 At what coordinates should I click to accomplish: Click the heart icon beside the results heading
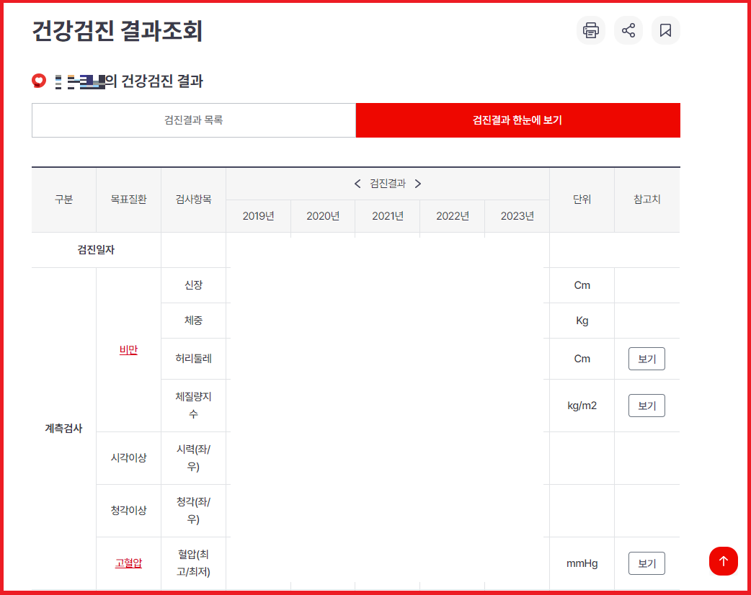37,81
